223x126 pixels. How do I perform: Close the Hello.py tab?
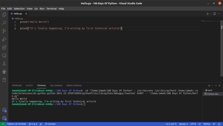tap(26, 14)
